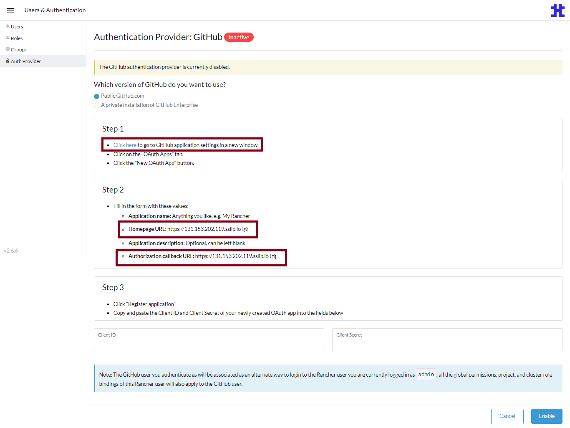Click the 'Step 2' heading
The height and width of the screenshot is (428, 570).
coord(113,190)
